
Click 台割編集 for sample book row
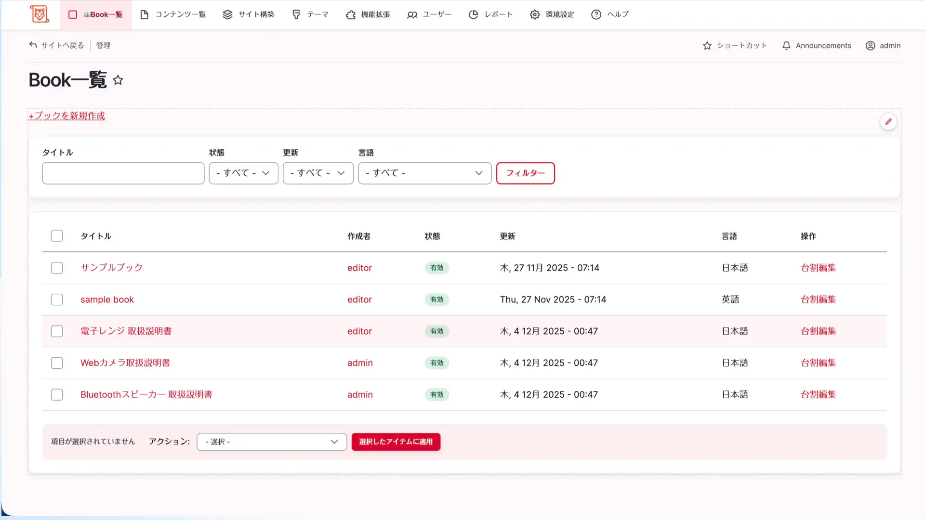(818, 299)
